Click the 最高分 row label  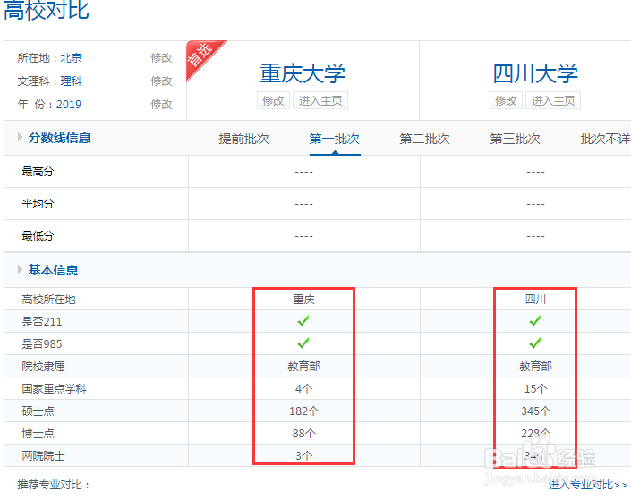[x=38, y=172]
